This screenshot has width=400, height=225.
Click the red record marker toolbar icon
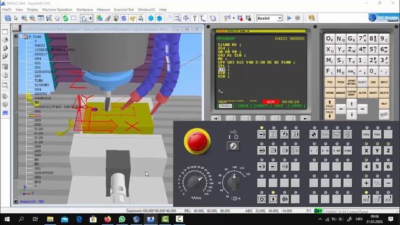tap(240, 18)
